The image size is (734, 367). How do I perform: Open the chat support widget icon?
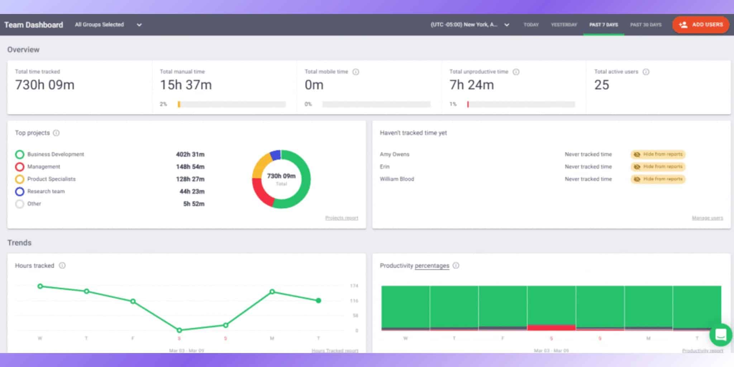(x=720, y=335)
